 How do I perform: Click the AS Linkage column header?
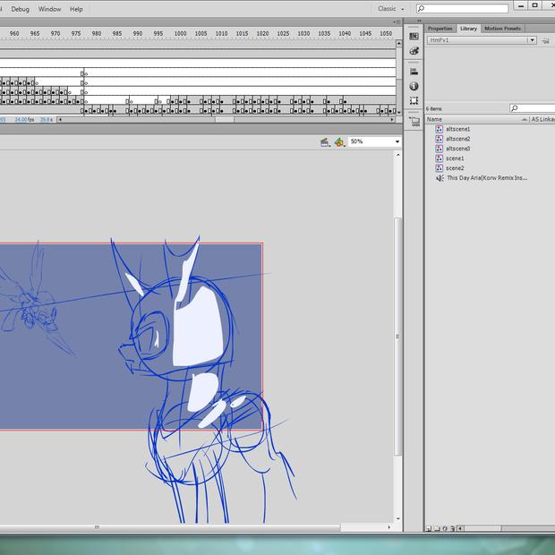(x=542, y=119)
